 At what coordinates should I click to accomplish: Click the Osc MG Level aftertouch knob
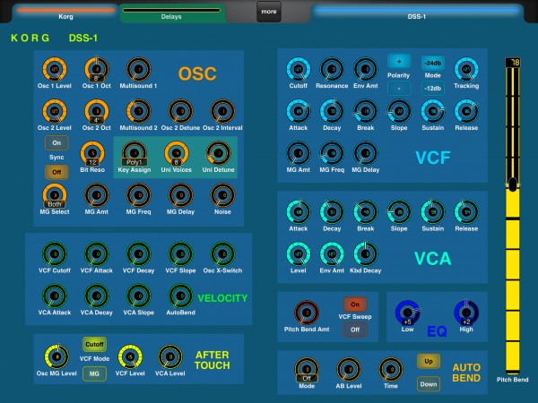tap(56, 356)
